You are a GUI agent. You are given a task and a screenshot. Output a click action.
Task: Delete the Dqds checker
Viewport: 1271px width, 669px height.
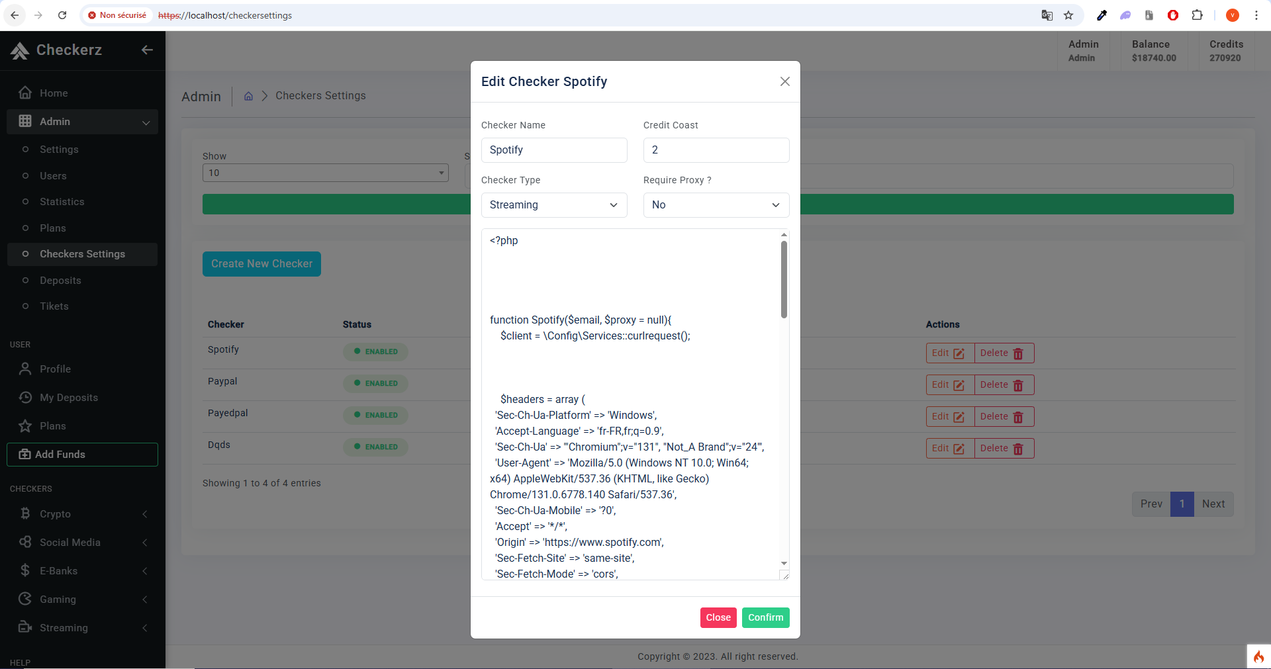[x=1004, y=449]
